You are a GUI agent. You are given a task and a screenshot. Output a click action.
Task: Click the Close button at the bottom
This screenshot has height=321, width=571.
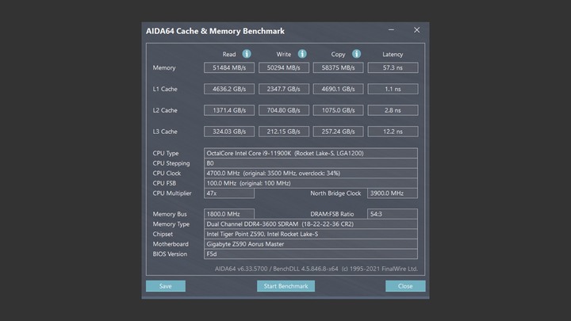point(405,286)
